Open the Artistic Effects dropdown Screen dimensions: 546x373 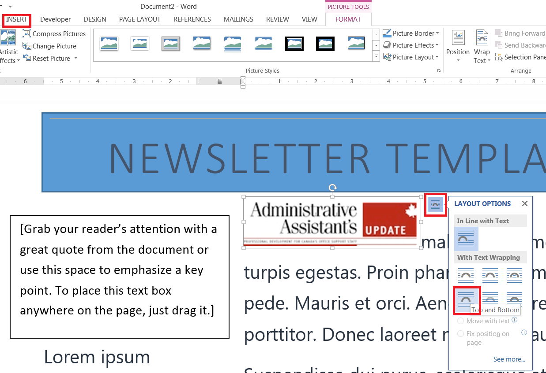click(x=9, y=46)
